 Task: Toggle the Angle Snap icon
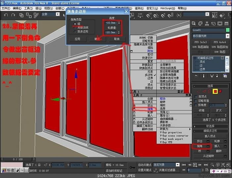[156, 15]
